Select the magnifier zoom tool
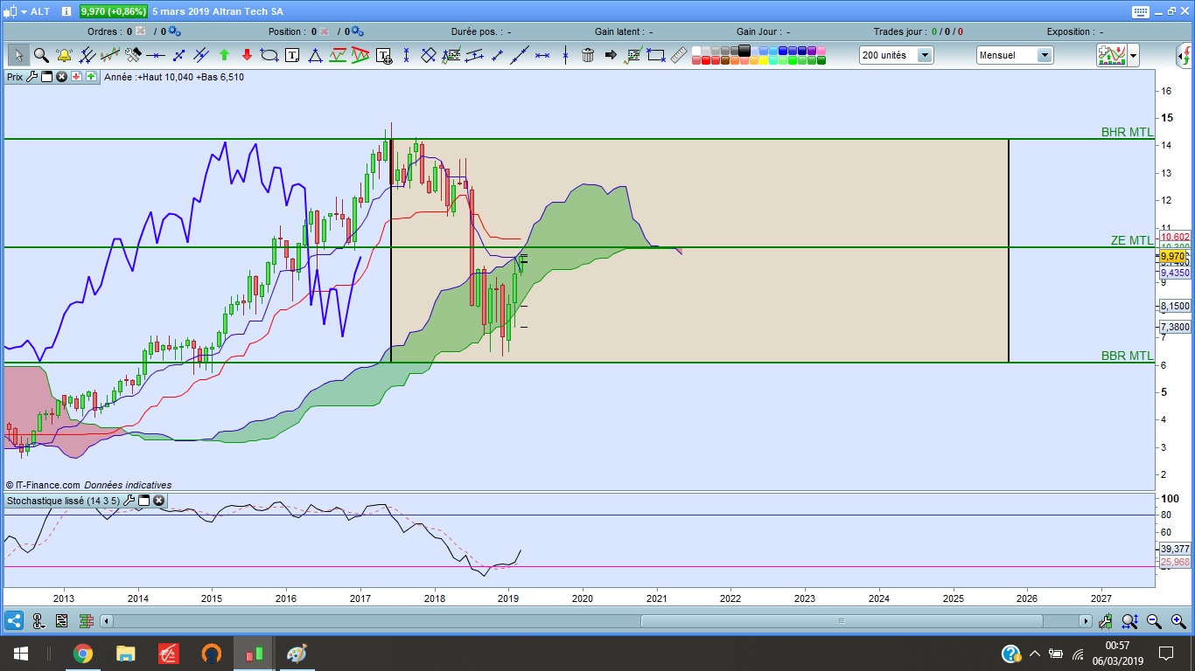 41,55
